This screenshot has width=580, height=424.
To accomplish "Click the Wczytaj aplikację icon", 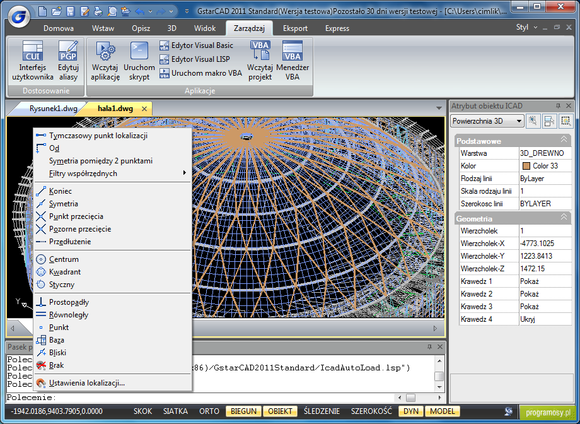I will [105, 61].
